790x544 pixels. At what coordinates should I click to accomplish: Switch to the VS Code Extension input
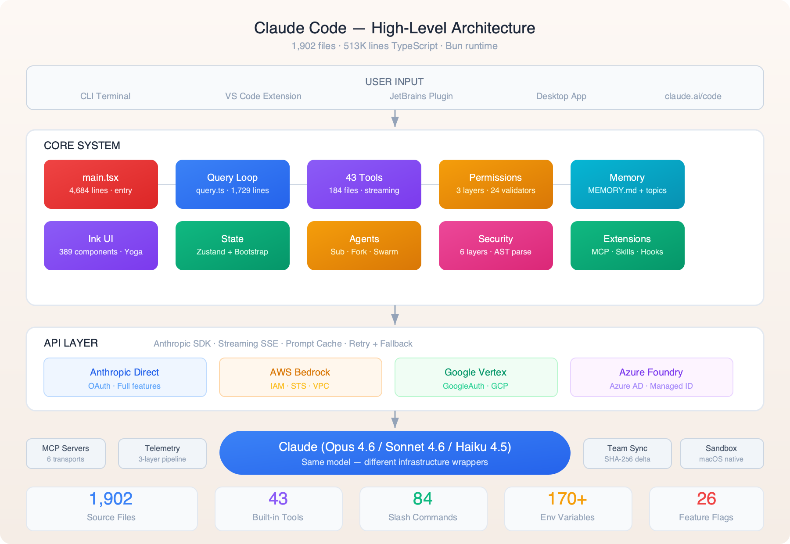click(x=262, y=96)
